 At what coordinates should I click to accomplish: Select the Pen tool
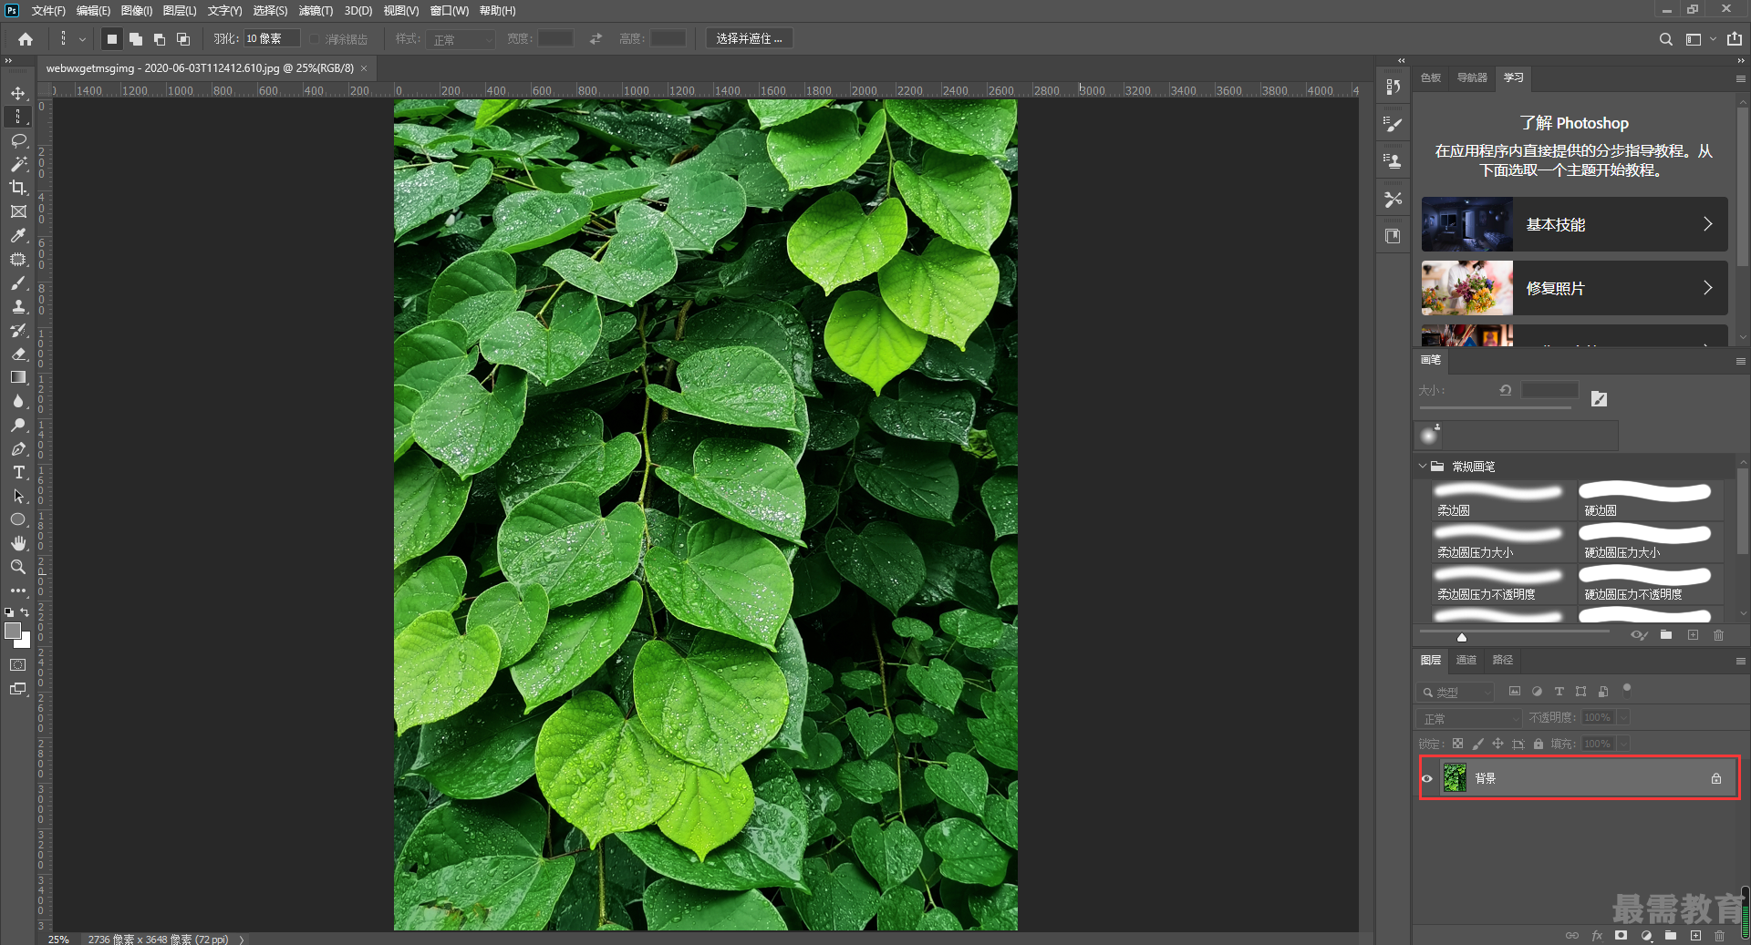(x=18, y=448)
